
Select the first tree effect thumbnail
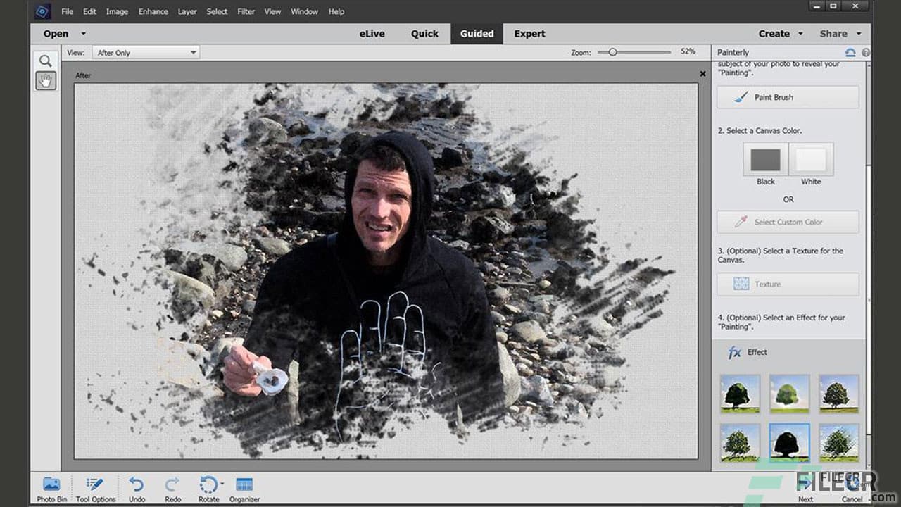coord(740,394)
